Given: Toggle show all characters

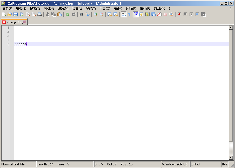Looking at the screenshot, I should pyautogui.click(x=129, y=14).
